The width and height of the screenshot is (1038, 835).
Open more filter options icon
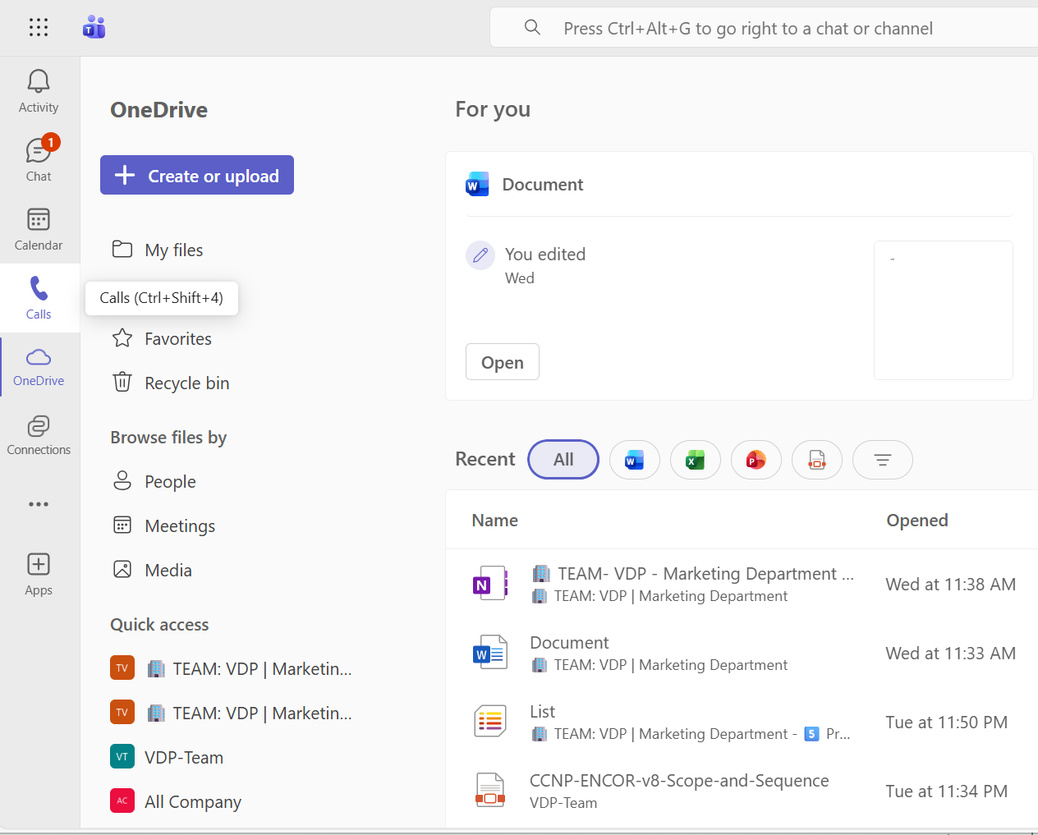[x=883, y=460]
